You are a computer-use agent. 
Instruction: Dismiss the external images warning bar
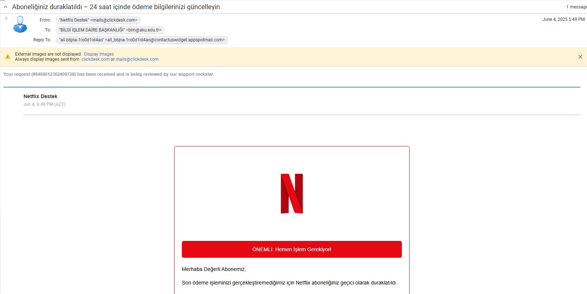click(x=580, y=57)
